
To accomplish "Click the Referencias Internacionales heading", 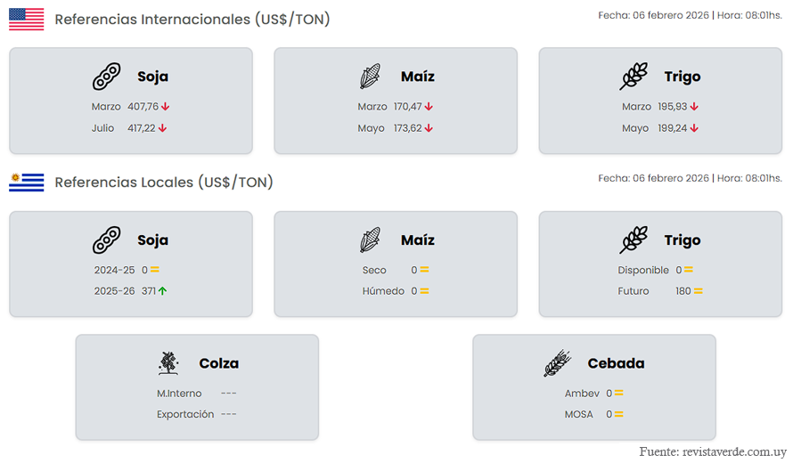I will tap(192, 19).
